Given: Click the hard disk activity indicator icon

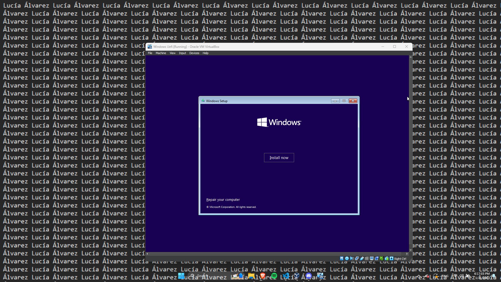Looking at the screenshot, I should pyautogui.click(x=342, y=258).
